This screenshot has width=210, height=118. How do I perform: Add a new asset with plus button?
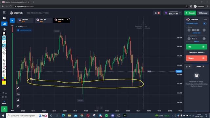(x=12, y=20)
